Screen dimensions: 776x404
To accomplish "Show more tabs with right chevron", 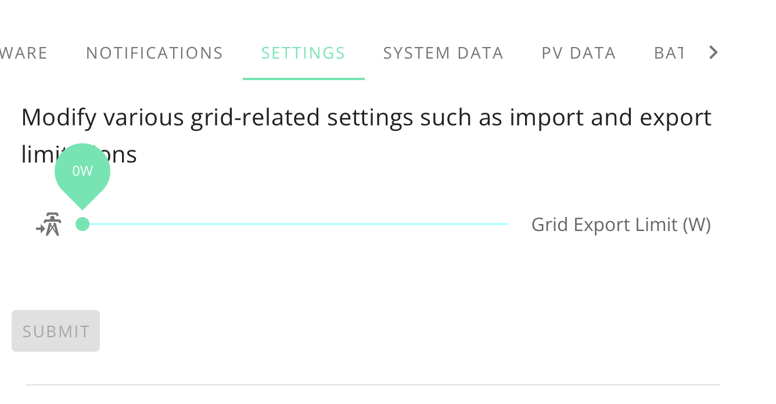I will 714,53.
